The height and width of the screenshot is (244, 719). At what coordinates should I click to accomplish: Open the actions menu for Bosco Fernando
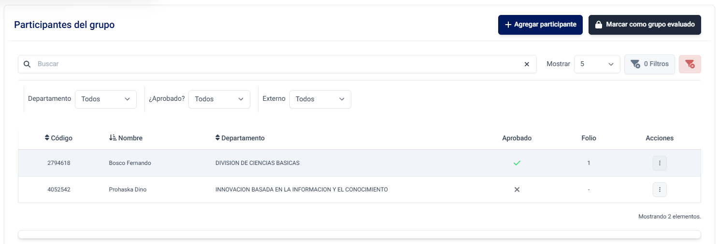point(660,163)
